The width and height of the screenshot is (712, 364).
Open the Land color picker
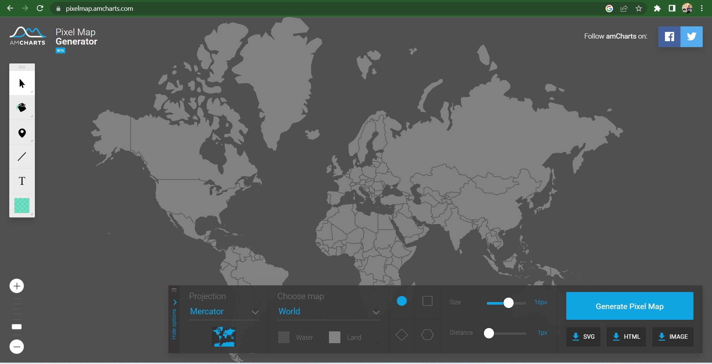334,337
